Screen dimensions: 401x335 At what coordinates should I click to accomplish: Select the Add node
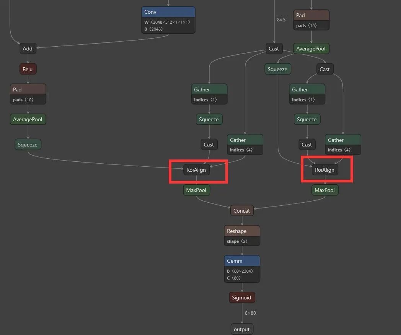click(x=28, y=49)
